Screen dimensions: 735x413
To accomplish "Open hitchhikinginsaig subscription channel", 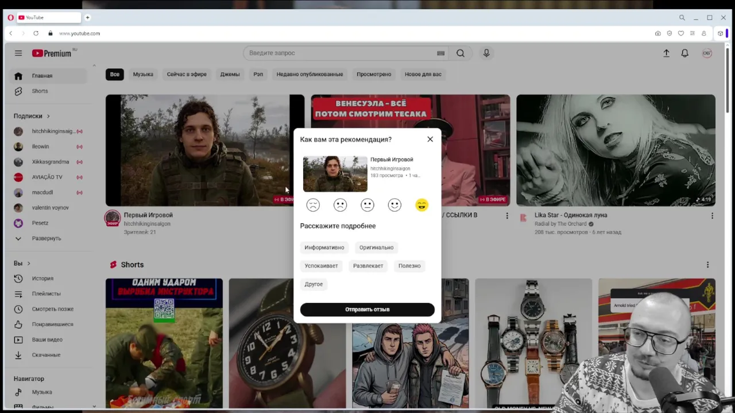I will (x=47, y=131).
